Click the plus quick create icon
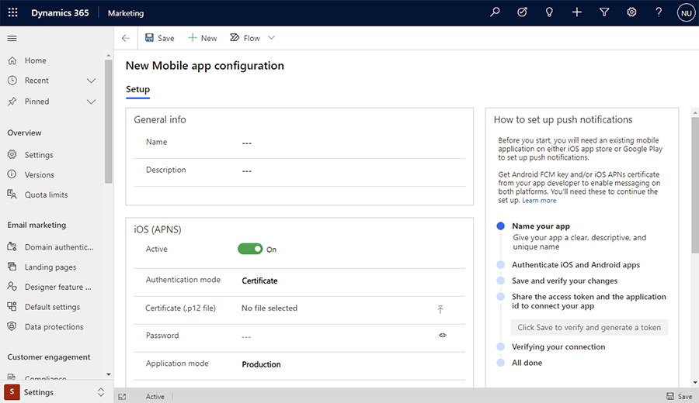 (x=577, y=12)
